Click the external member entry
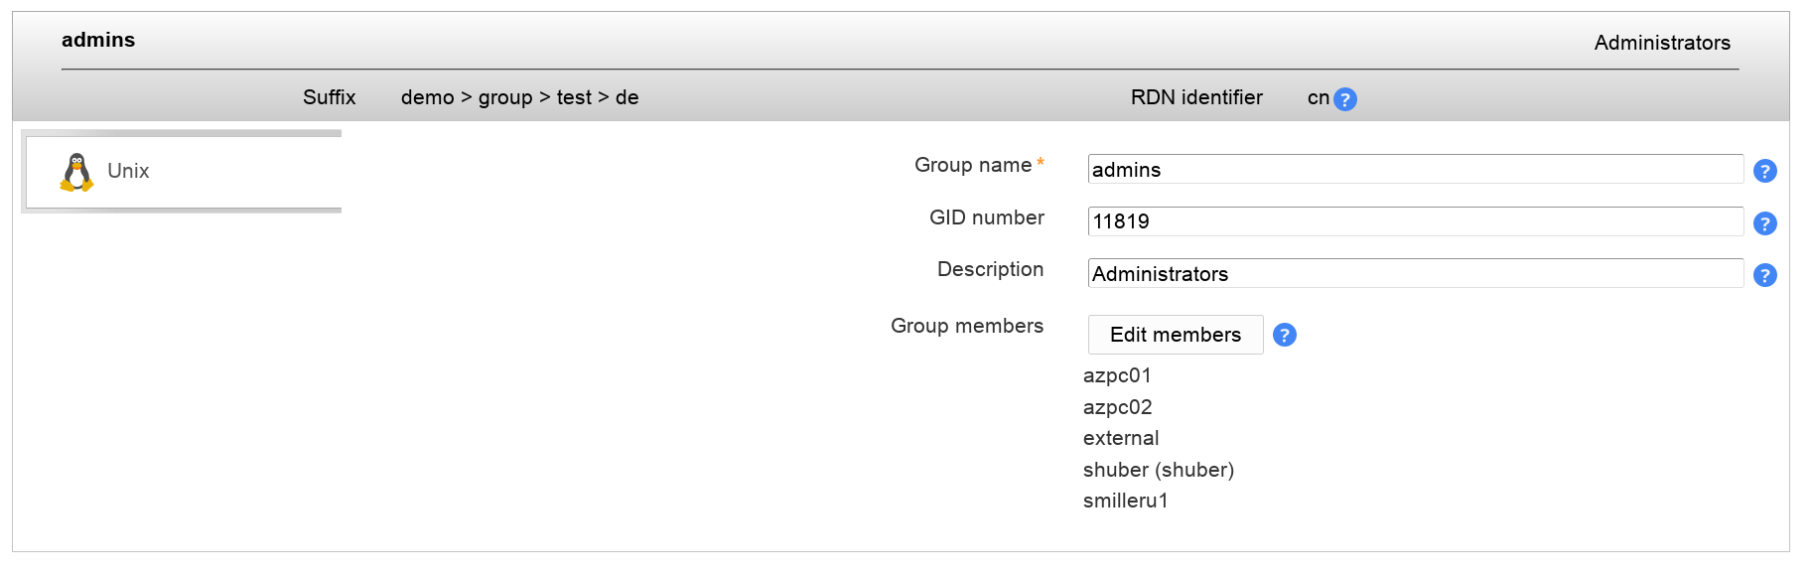 tap(1121, 439)
